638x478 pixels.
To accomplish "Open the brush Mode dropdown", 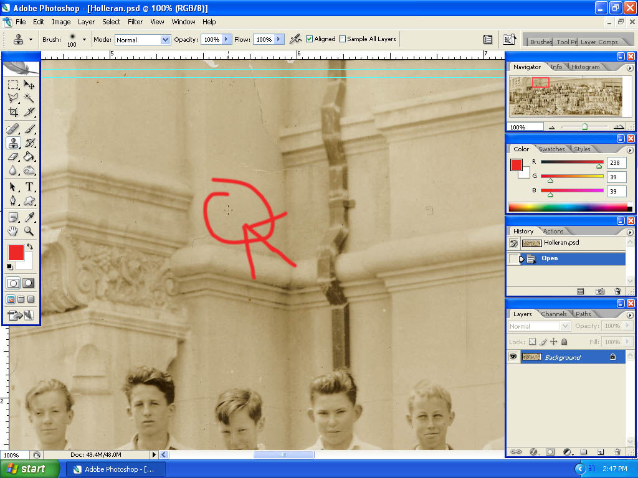I will click(x=165, y=40).
